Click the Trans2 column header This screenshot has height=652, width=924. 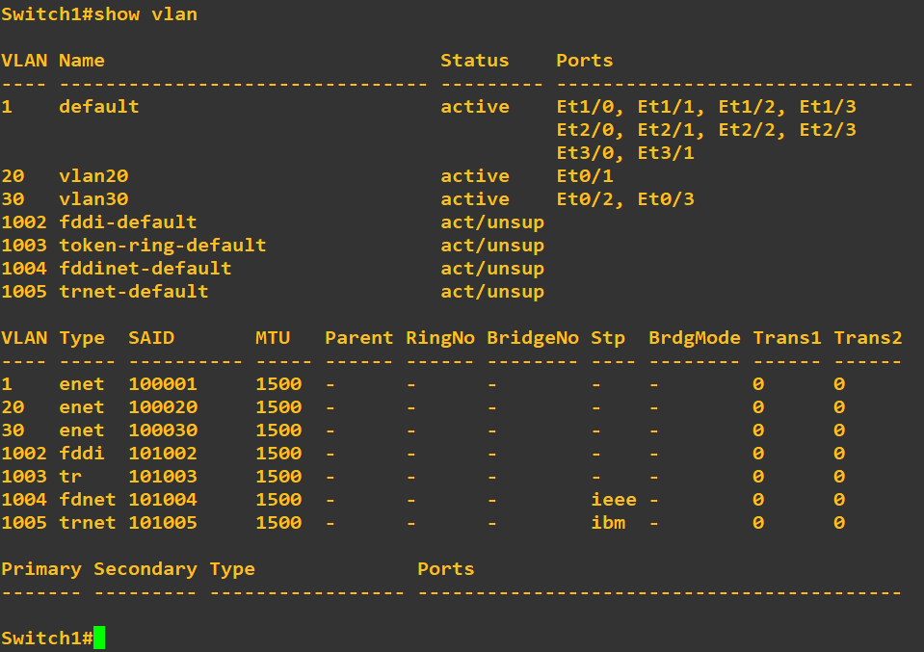click(868, 338)
